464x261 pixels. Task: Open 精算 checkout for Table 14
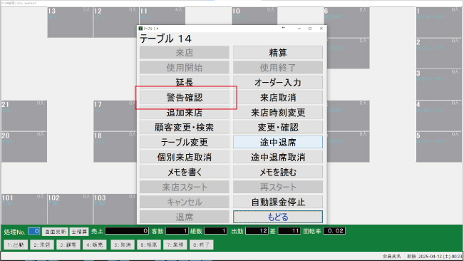coord(278,53)
